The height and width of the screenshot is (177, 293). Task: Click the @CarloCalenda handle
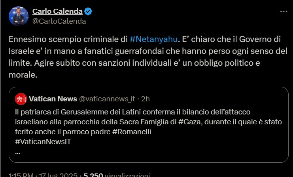(x=59, y=21)
